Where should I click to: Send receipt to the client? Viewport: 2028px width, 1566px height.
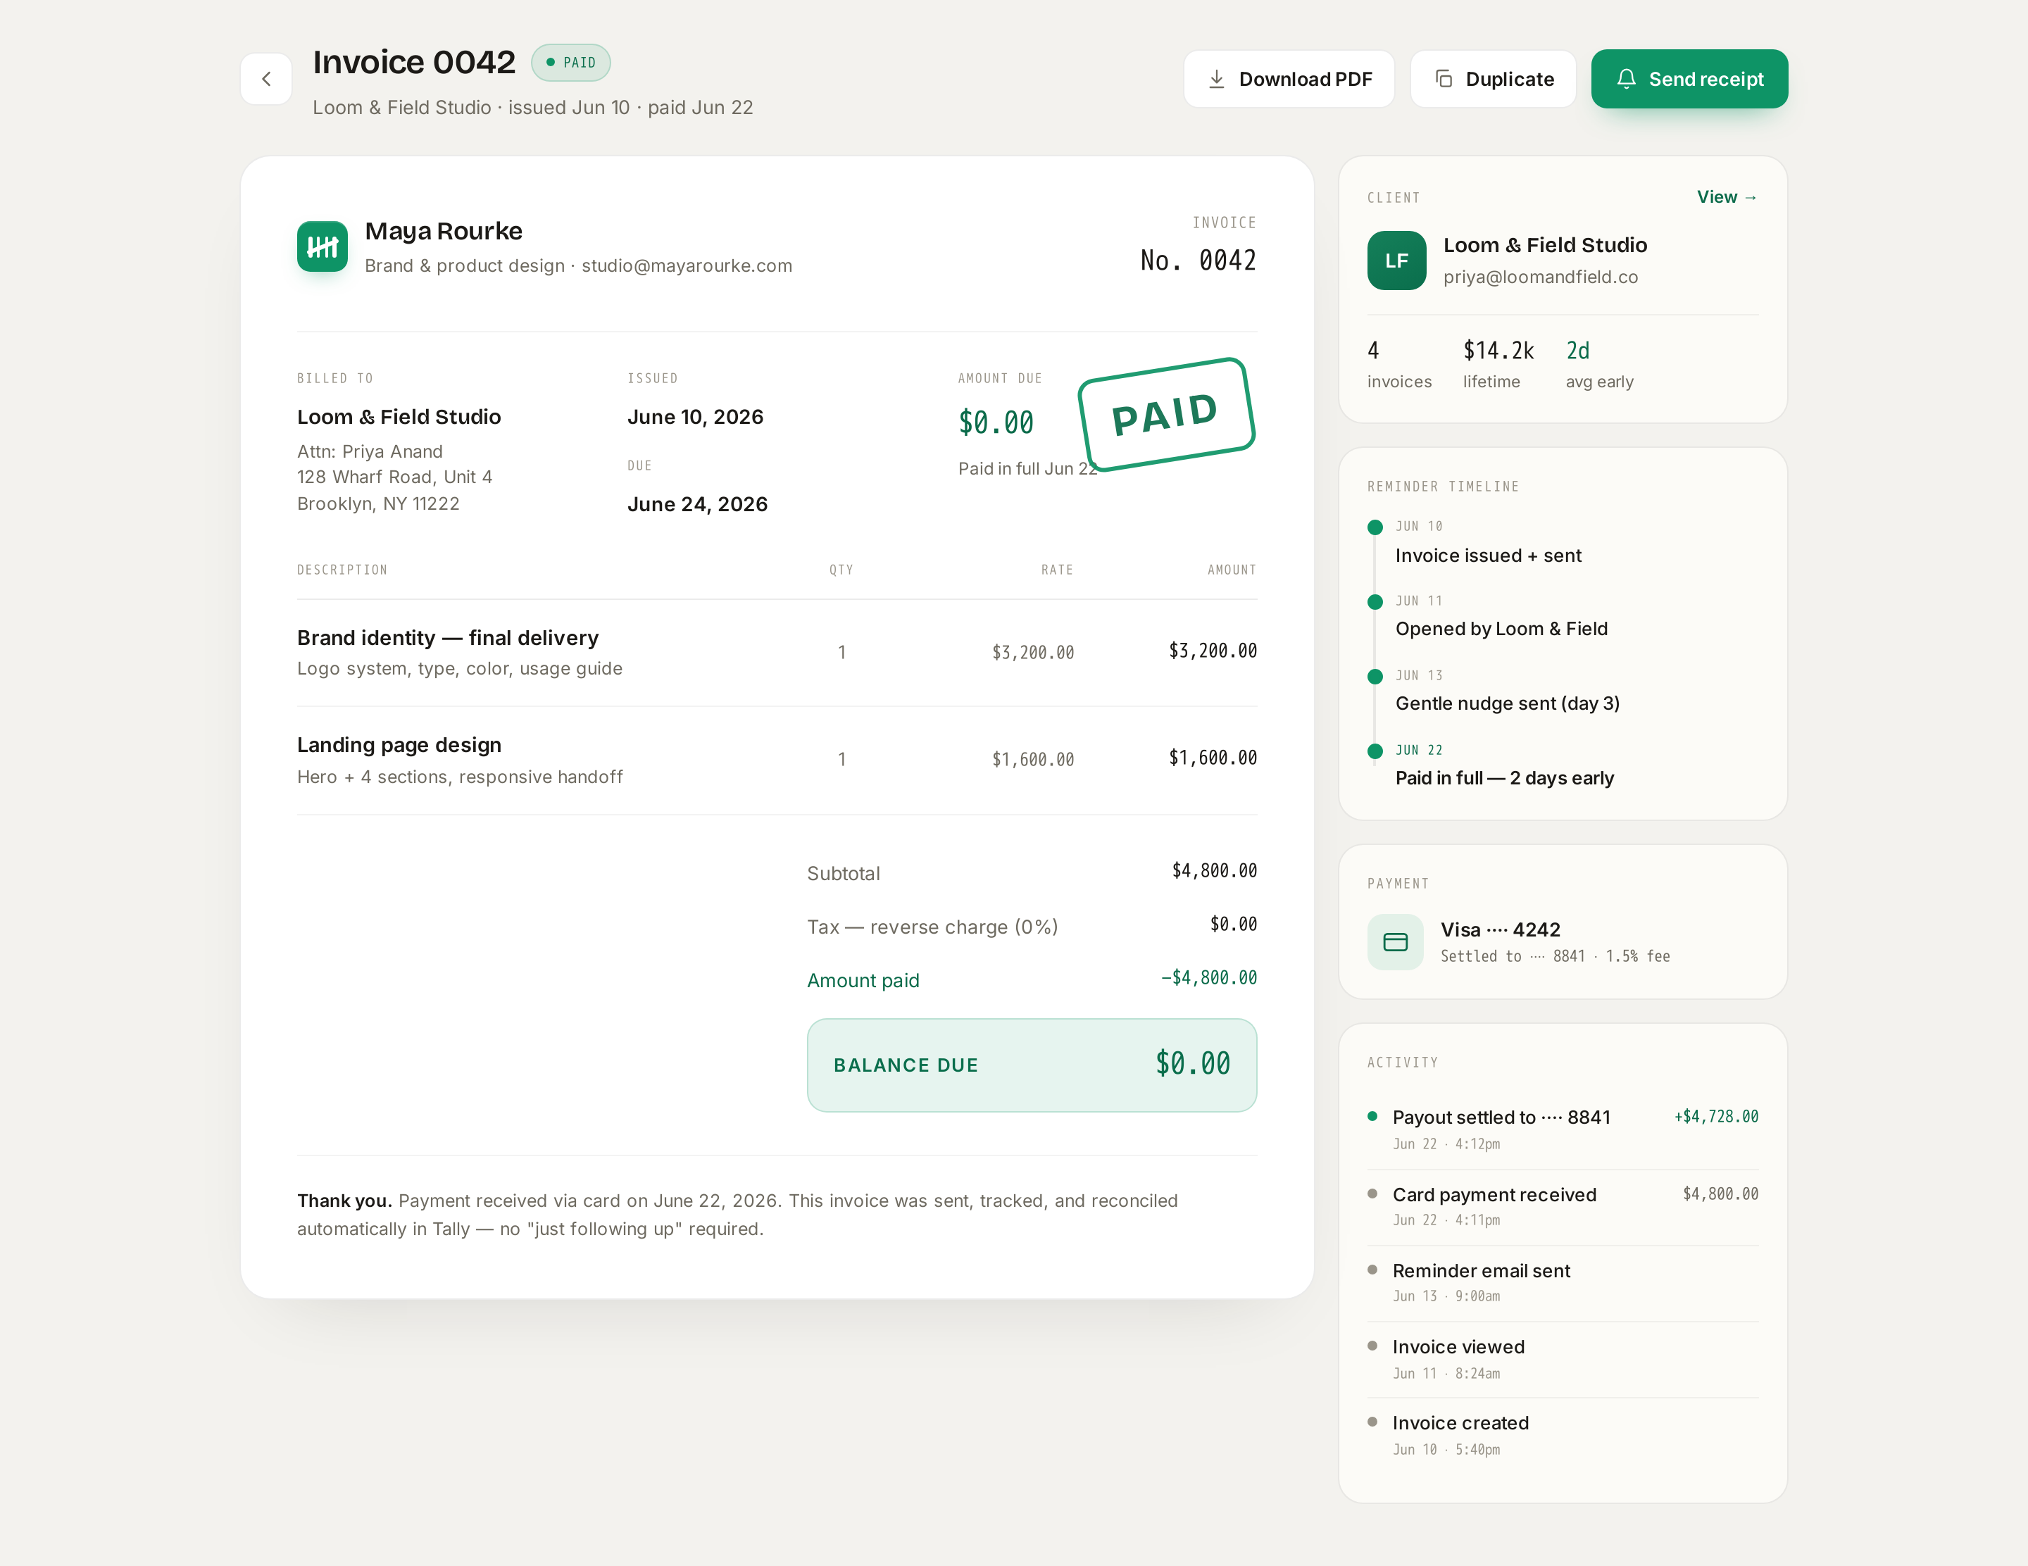[x=1690, y=79]
